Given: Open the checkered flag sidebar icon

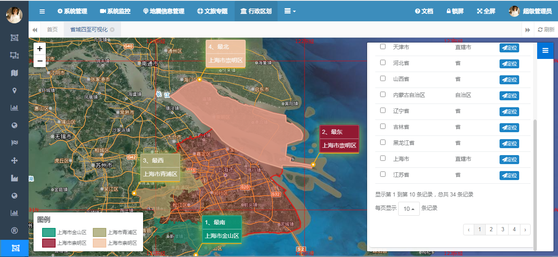Looking at the screenshot, I should (14, 143).
